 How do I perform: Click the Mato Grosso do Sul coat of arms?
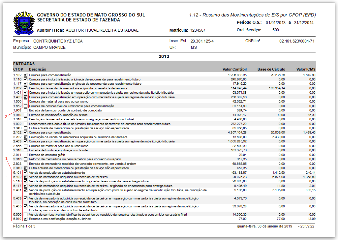coord(24,23)
